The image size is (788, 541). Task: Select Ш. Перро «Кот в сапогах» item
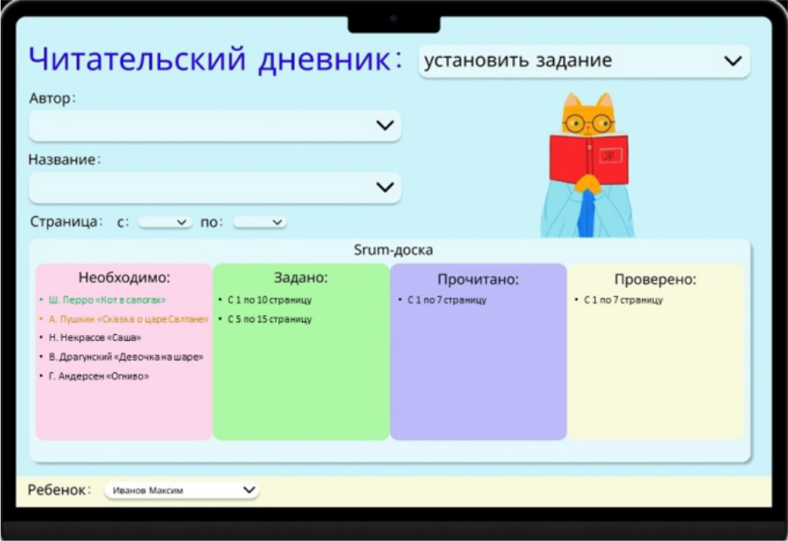[107, 300]
